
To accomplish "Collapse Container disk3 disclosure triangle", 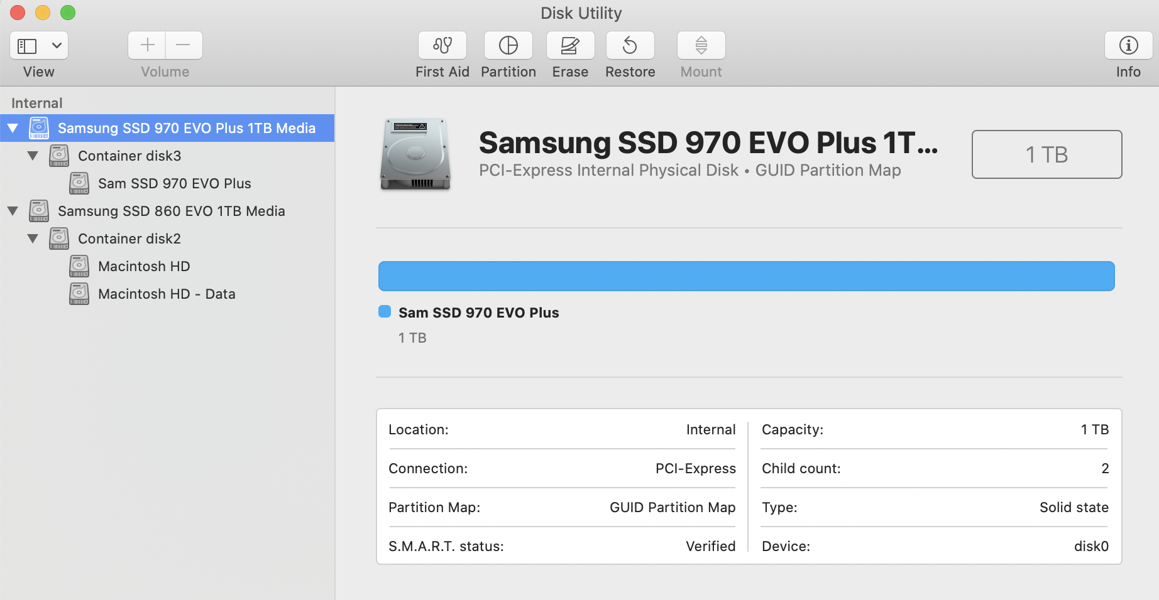I will [x=33, y=156].
